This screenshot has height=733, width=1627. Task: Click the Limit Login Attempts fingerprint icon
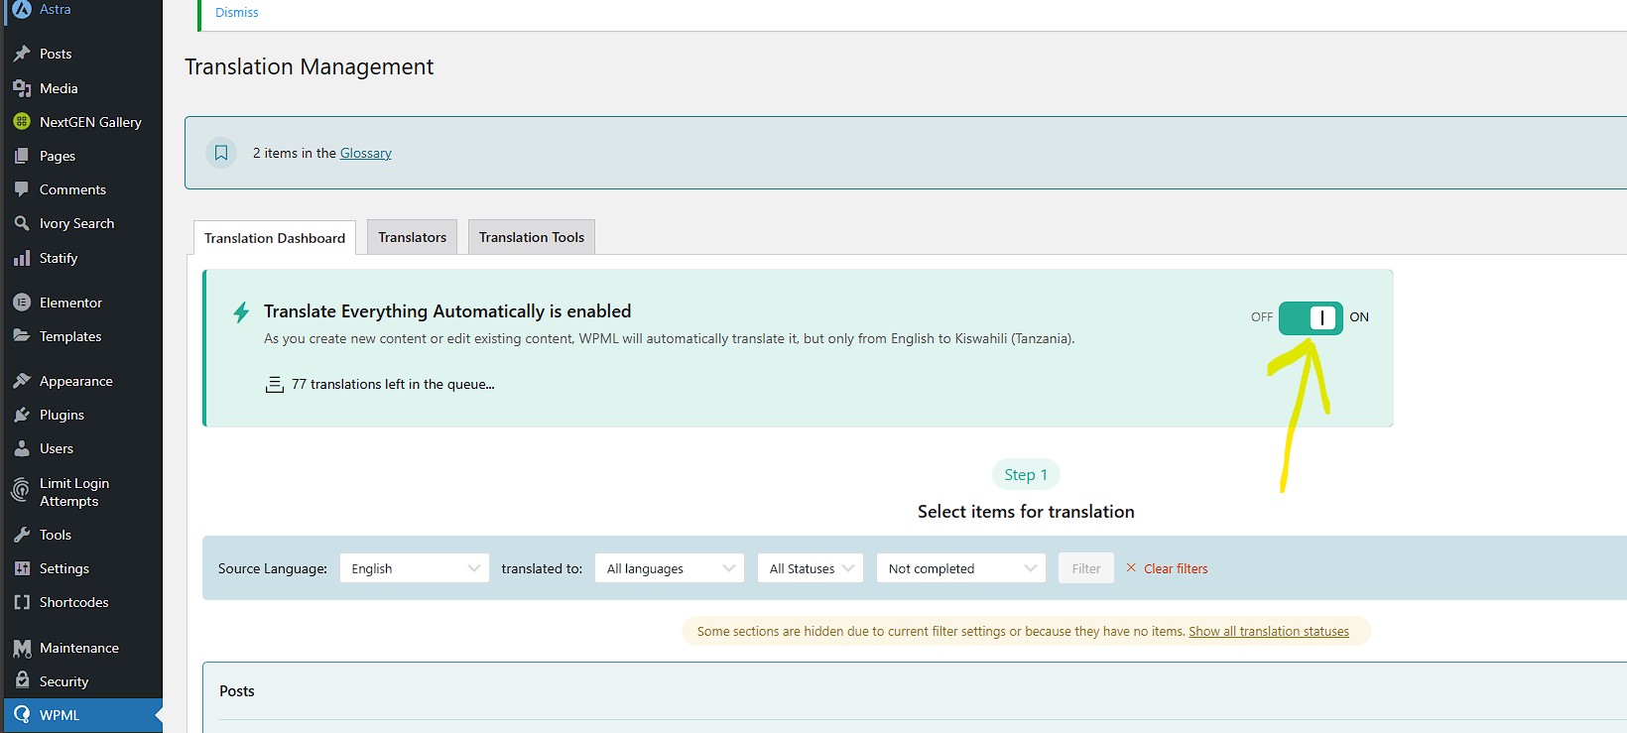click(21, 490)
